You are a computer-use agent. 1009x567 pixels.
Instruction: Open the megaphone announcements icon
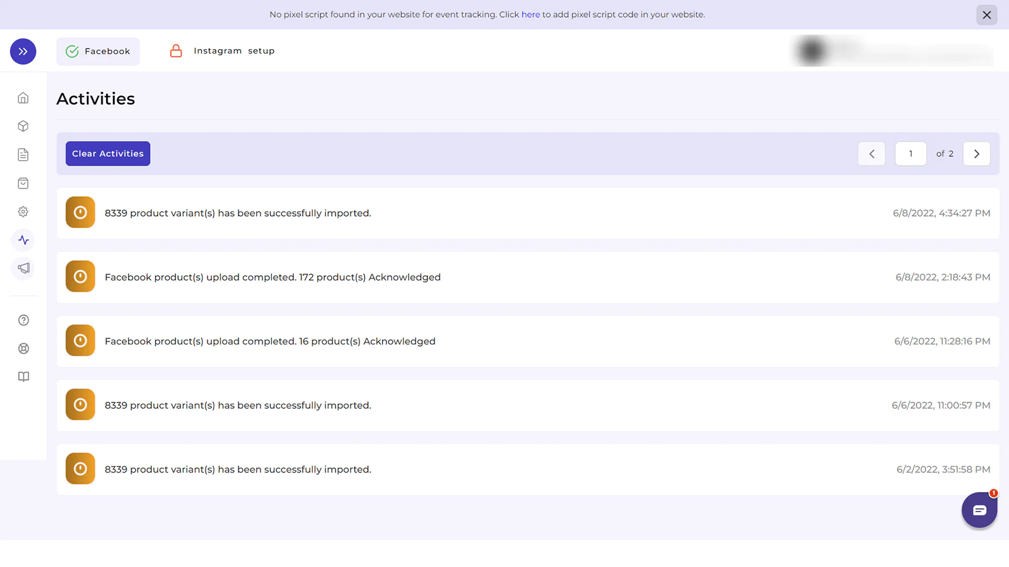(x=23, y=268)
